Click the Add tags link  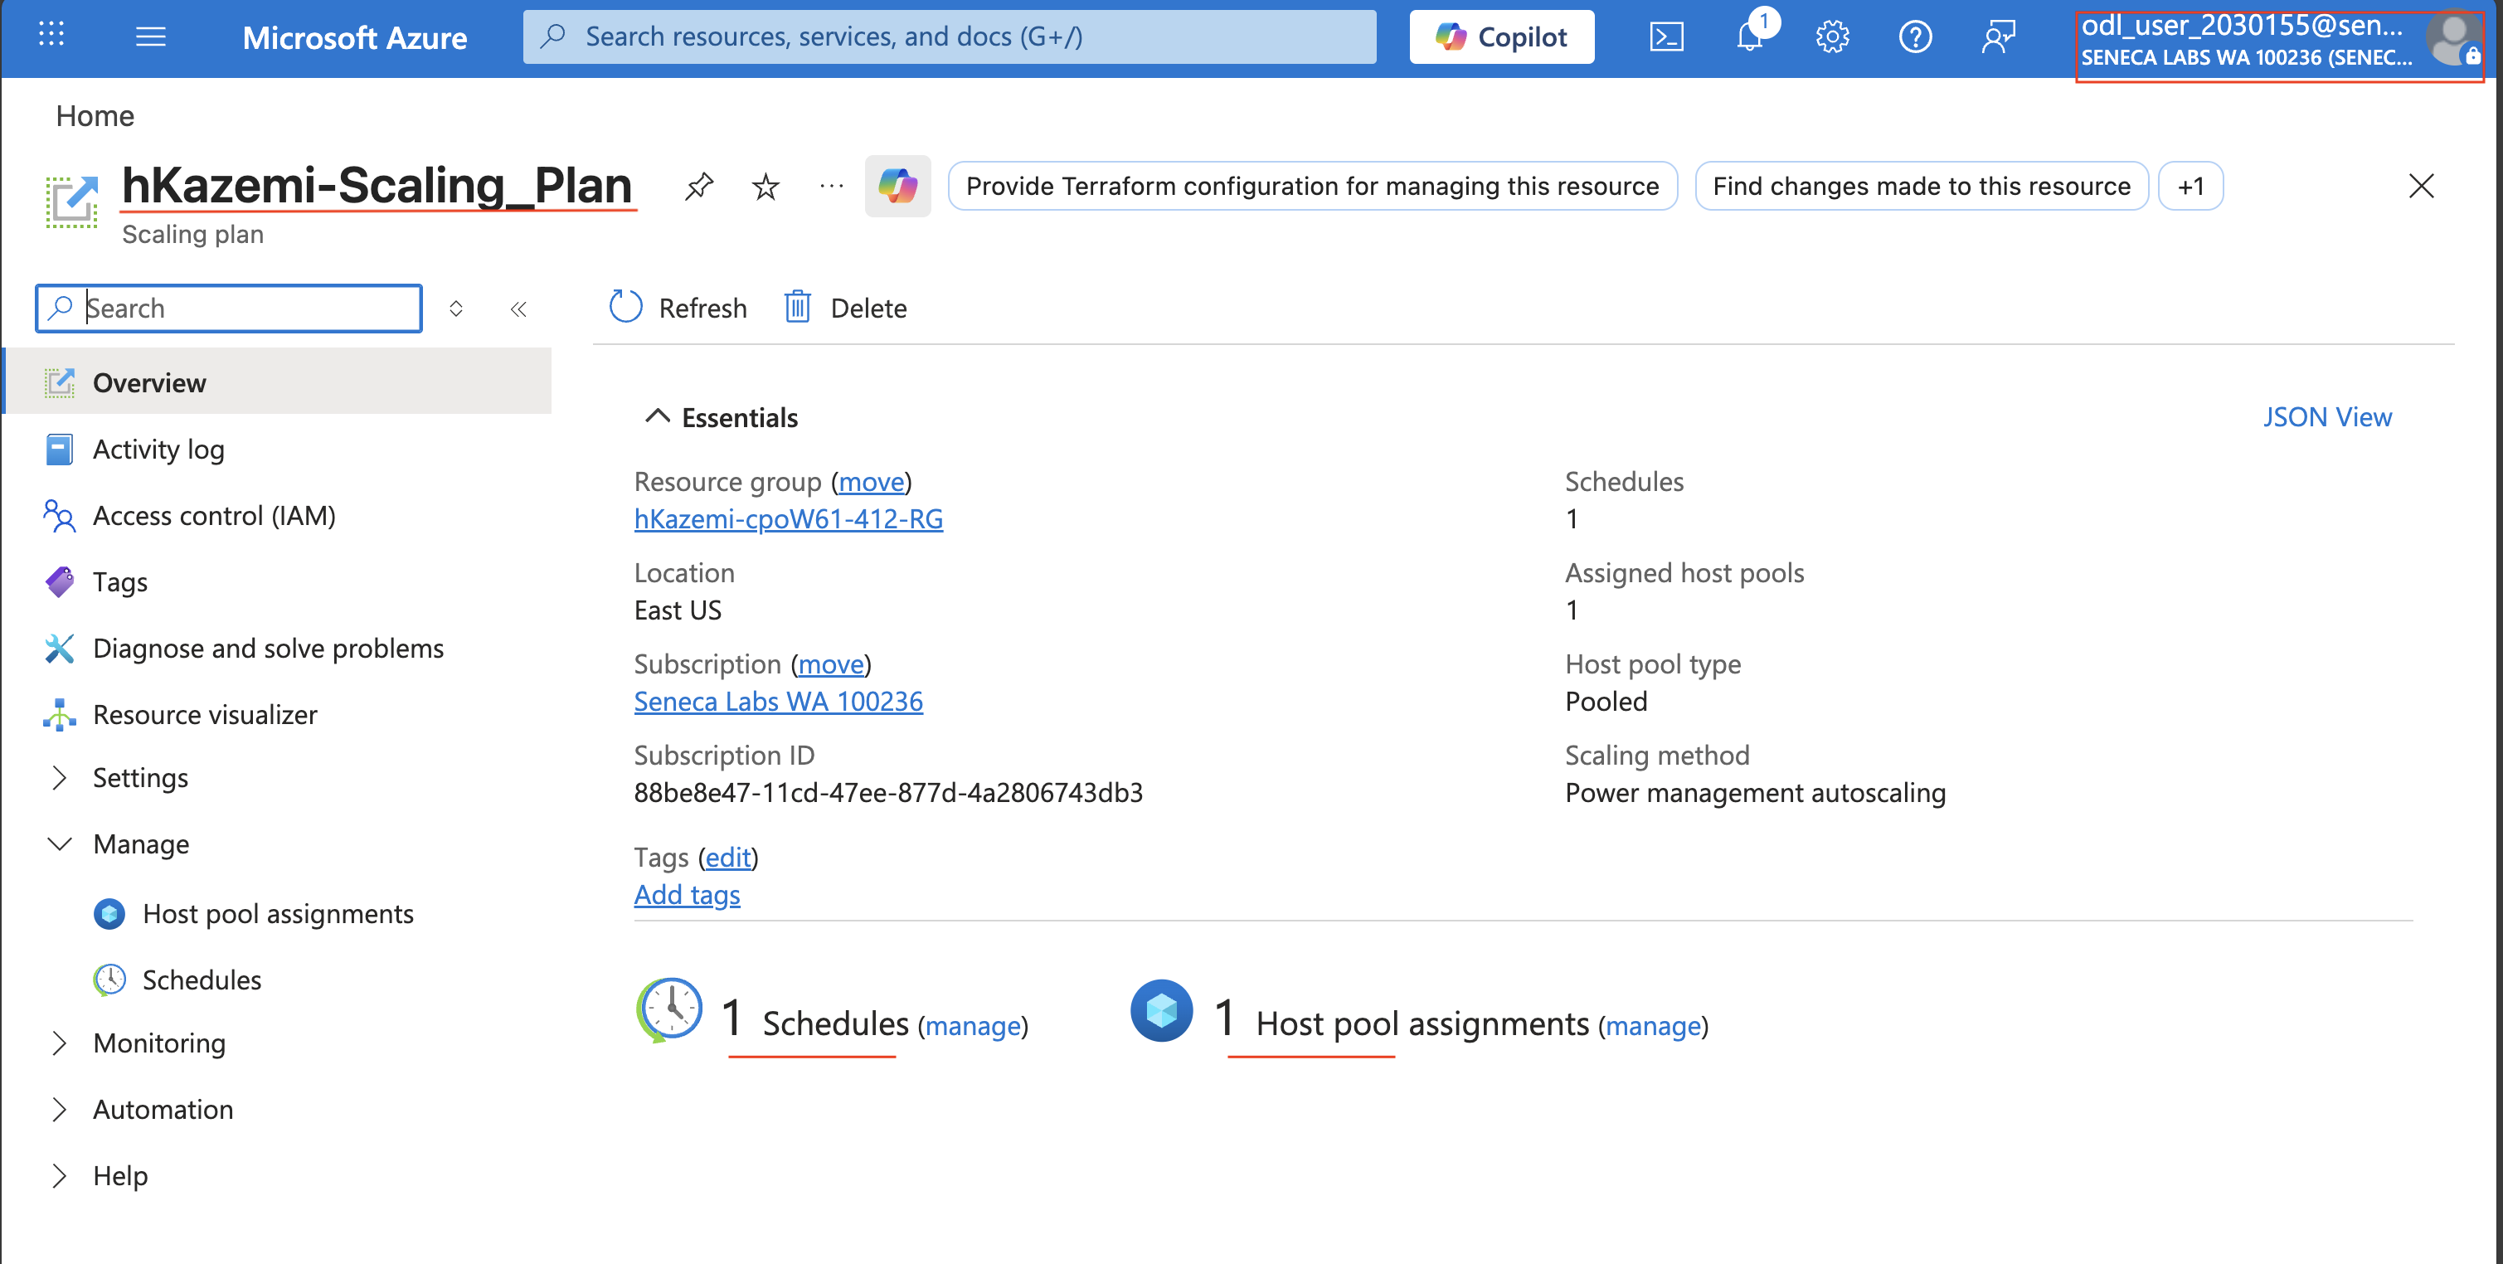point(687,895)
